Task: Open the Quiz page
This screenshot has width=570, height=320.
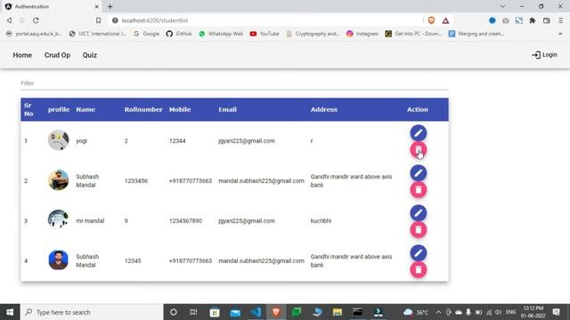Action: [x=89, y=55]
